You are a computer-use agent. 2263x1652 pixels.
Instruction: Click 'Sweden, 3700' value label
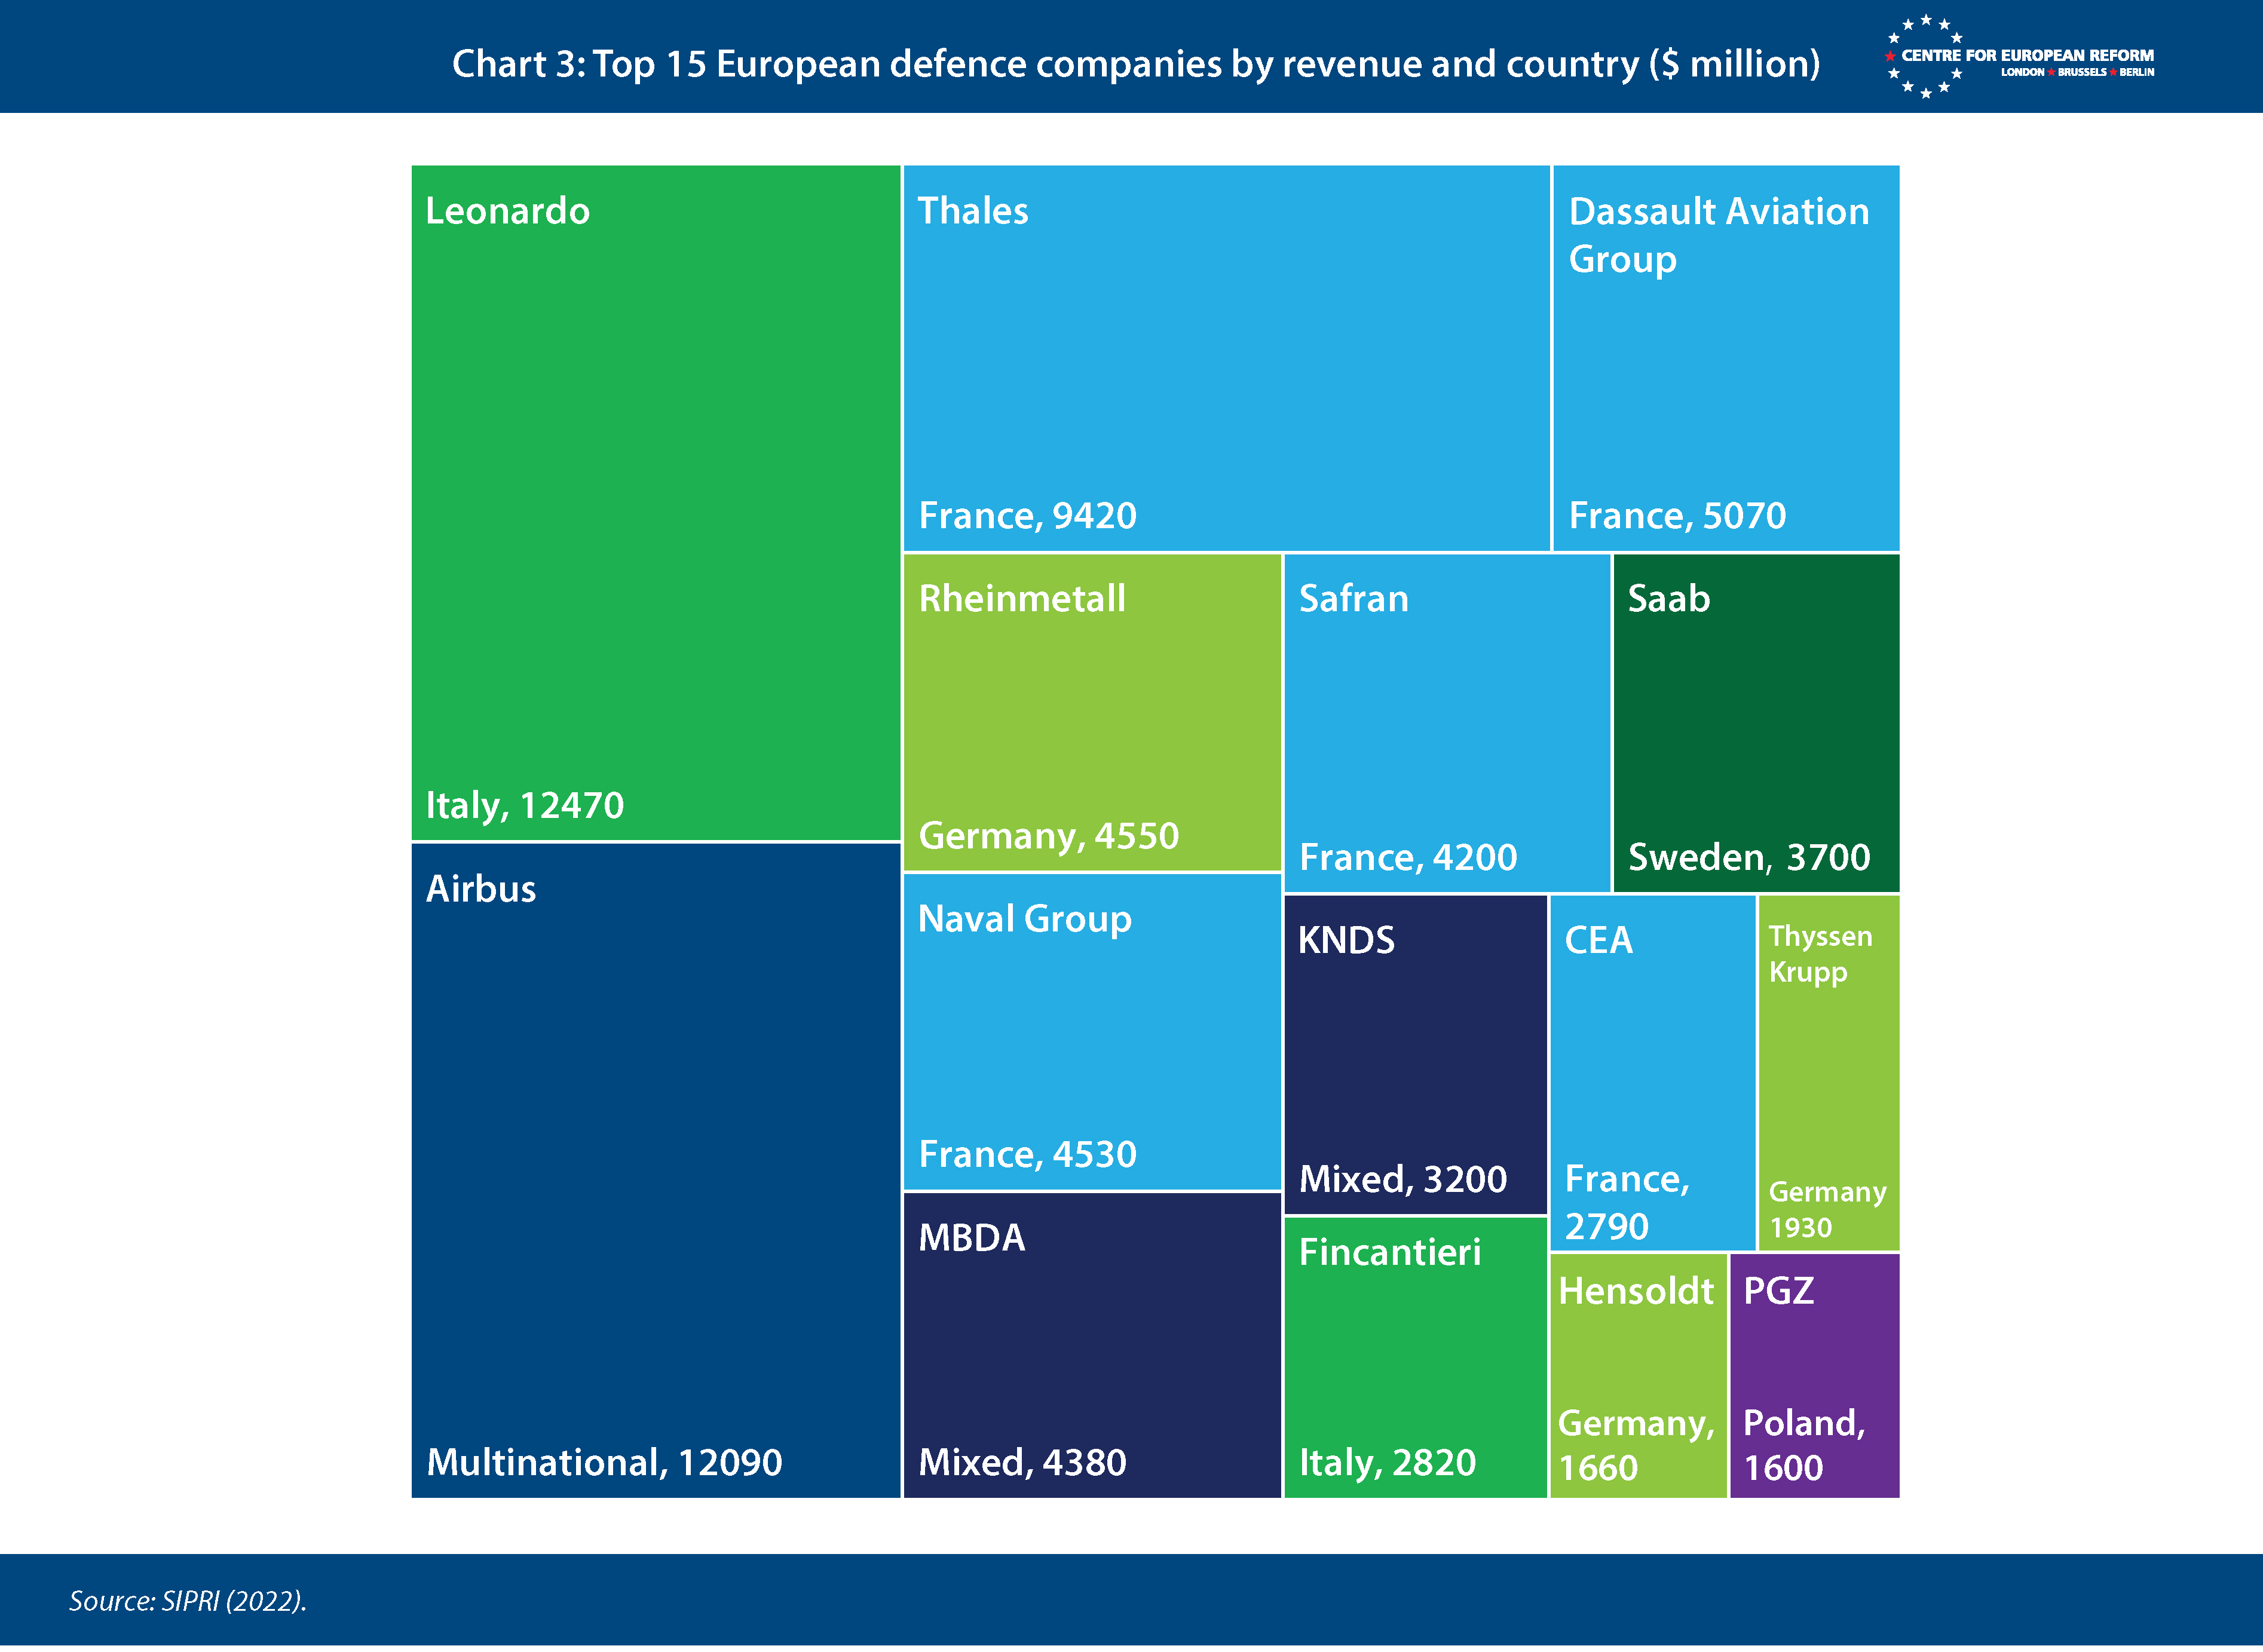point(1749,858)
